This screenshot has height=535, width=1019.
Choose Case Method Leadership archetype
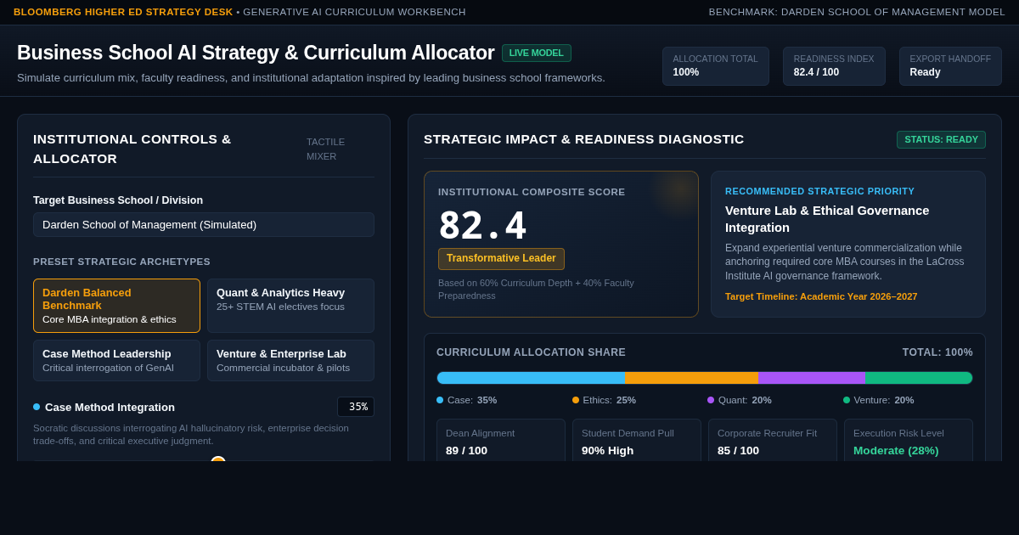click(116, 361)
